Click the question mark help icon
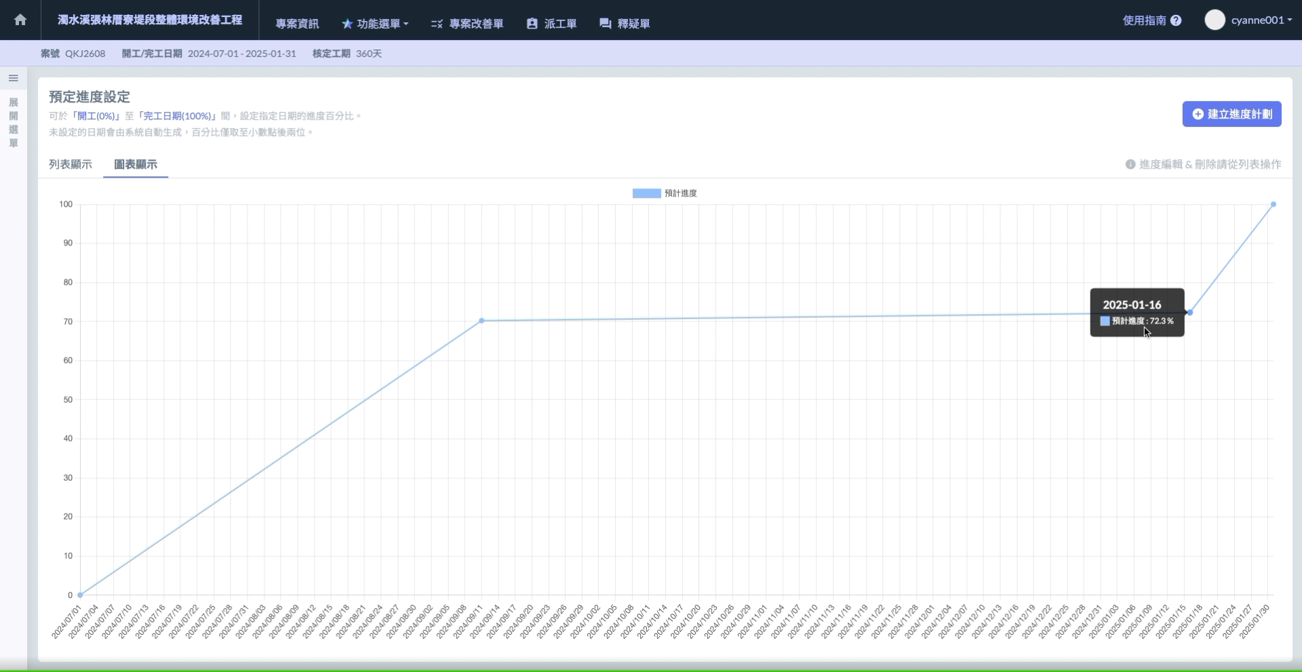Image resolution: width=1302 pixels, height=672 pixels. point(1177,20)
